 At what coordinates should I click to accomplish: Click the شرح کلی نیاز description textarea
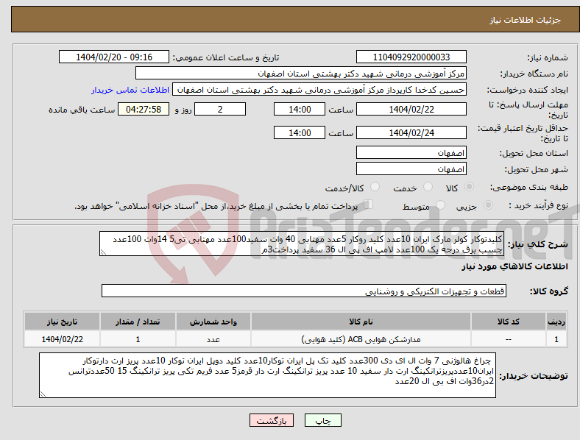point(302,244)
